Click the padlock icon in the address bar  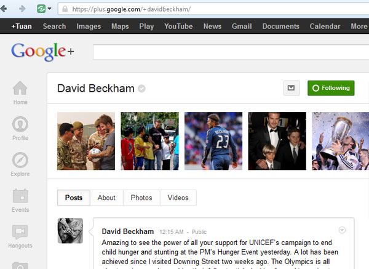click(x=65, y=9)
